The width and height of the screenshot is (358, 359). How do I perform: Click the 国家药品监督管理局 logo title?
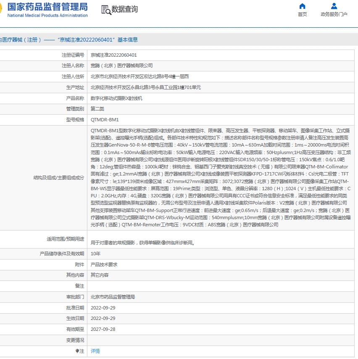tap(47, 7)
